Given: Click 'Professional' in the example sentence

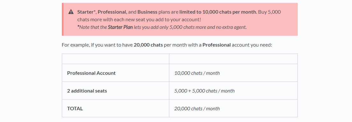Looking at the screenshot, I should point(216,45).
